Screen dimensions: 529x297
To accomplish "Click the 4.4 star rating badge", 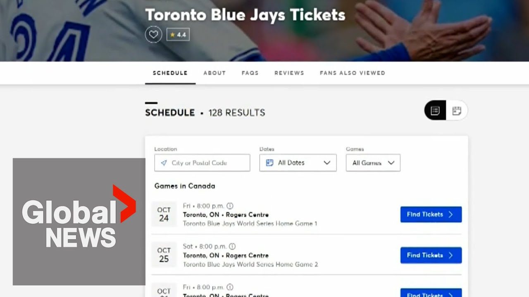I will 178,35.
